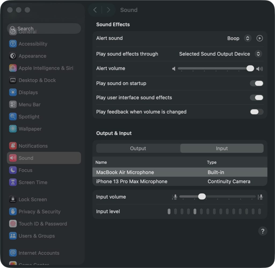Open Touch ID & Password fingerprint icon
Image resolution: width=275 pixels, height=268 pixels.
tap(13, 224)
